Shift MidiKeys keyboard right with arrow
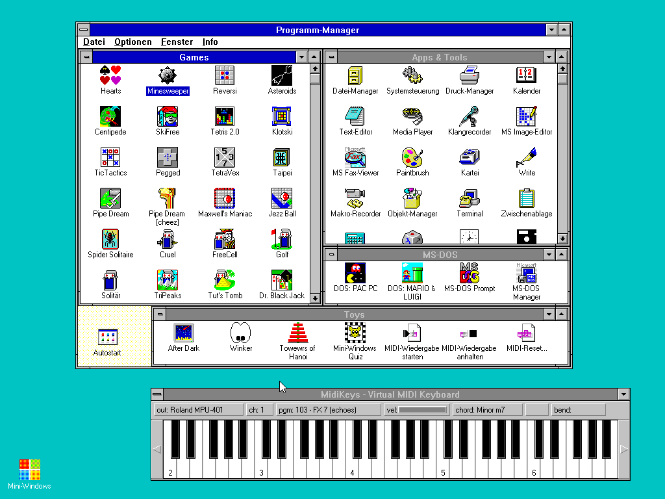The height and width of the screenshot is (499, 665). (624, 449)
